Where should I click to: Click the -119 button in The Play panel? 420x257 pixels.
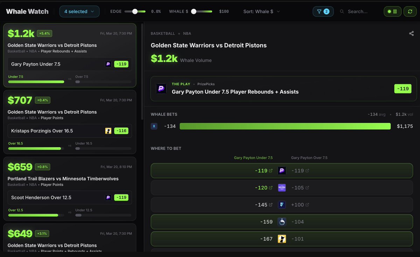coord(403,89)
